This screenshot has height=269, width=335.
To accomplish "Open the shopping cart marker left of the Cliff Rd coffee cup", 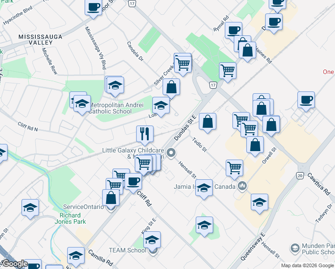I will click(115, 186).
